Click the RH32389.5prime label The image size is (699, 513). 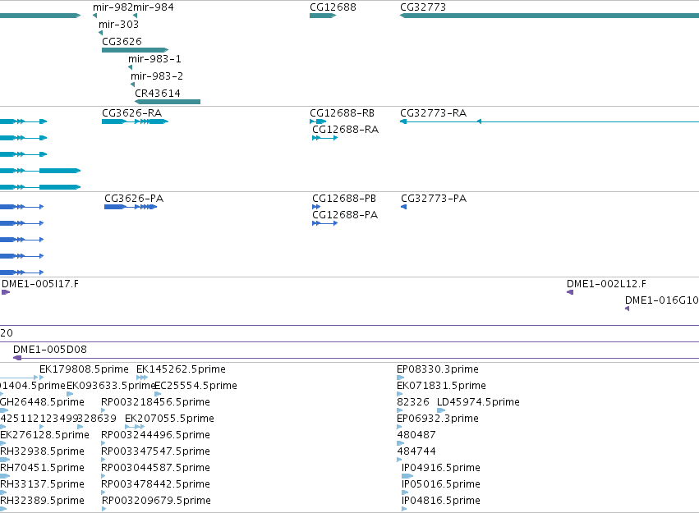click(x=43, y=501)
